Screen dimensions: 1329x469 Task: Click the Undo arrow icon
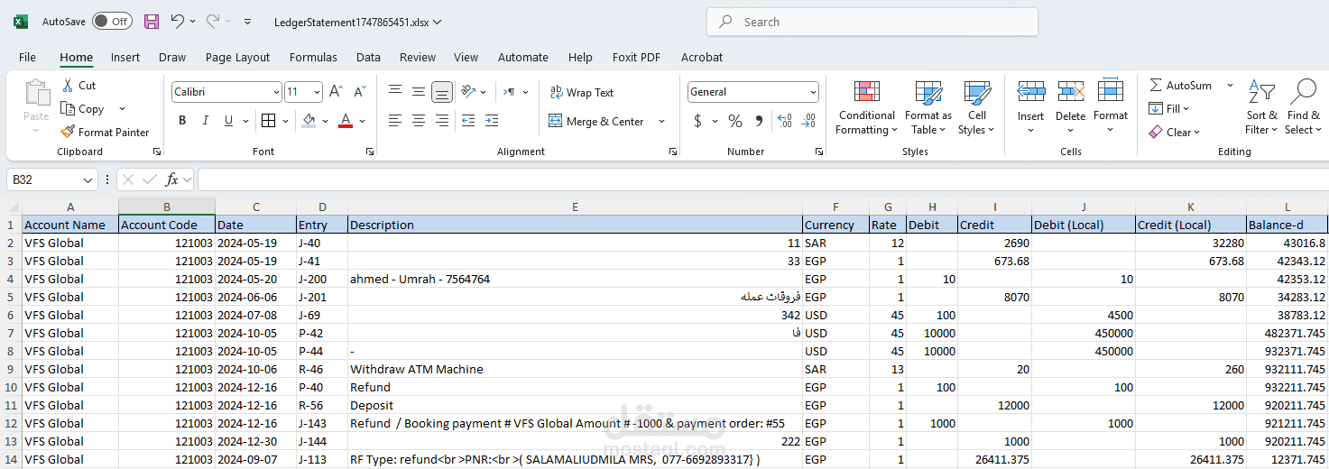coord(178,21)
